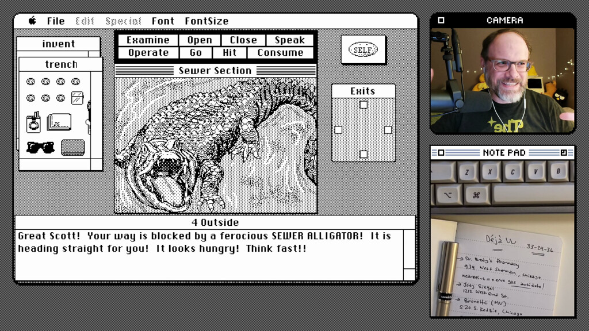The height and width of the screenshot is (331, 589).
Task: Choose the bottom exit square
Action: [364, 154]
